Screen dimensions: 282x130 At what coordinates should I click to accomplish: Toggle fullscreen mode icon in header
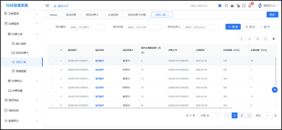click(x=244, y=6)
